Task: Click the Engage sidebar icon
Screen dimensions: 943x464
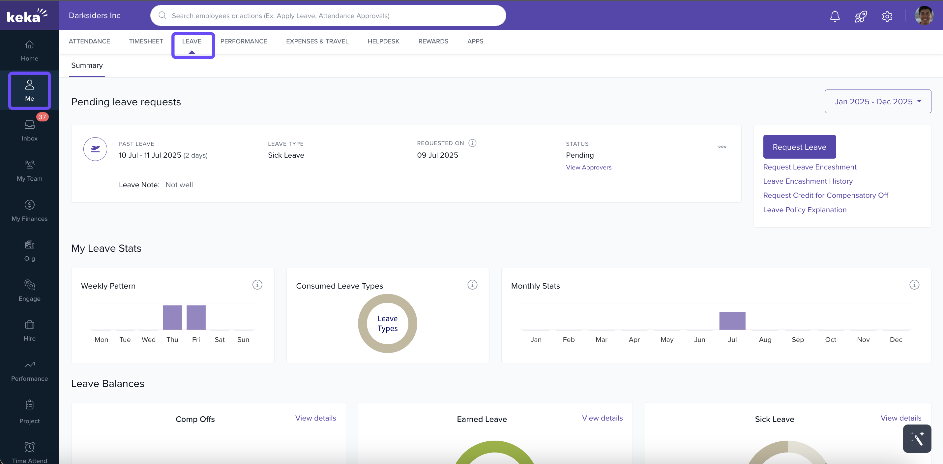Action: [x=29, y=291]
